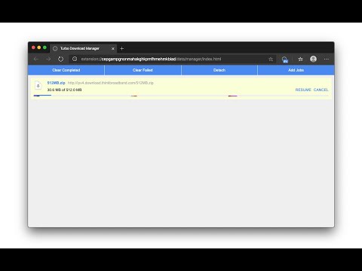Click the green maximize window button
Image resolution: width=362 pixels, height=271 pixels.
tap(44, 47)
